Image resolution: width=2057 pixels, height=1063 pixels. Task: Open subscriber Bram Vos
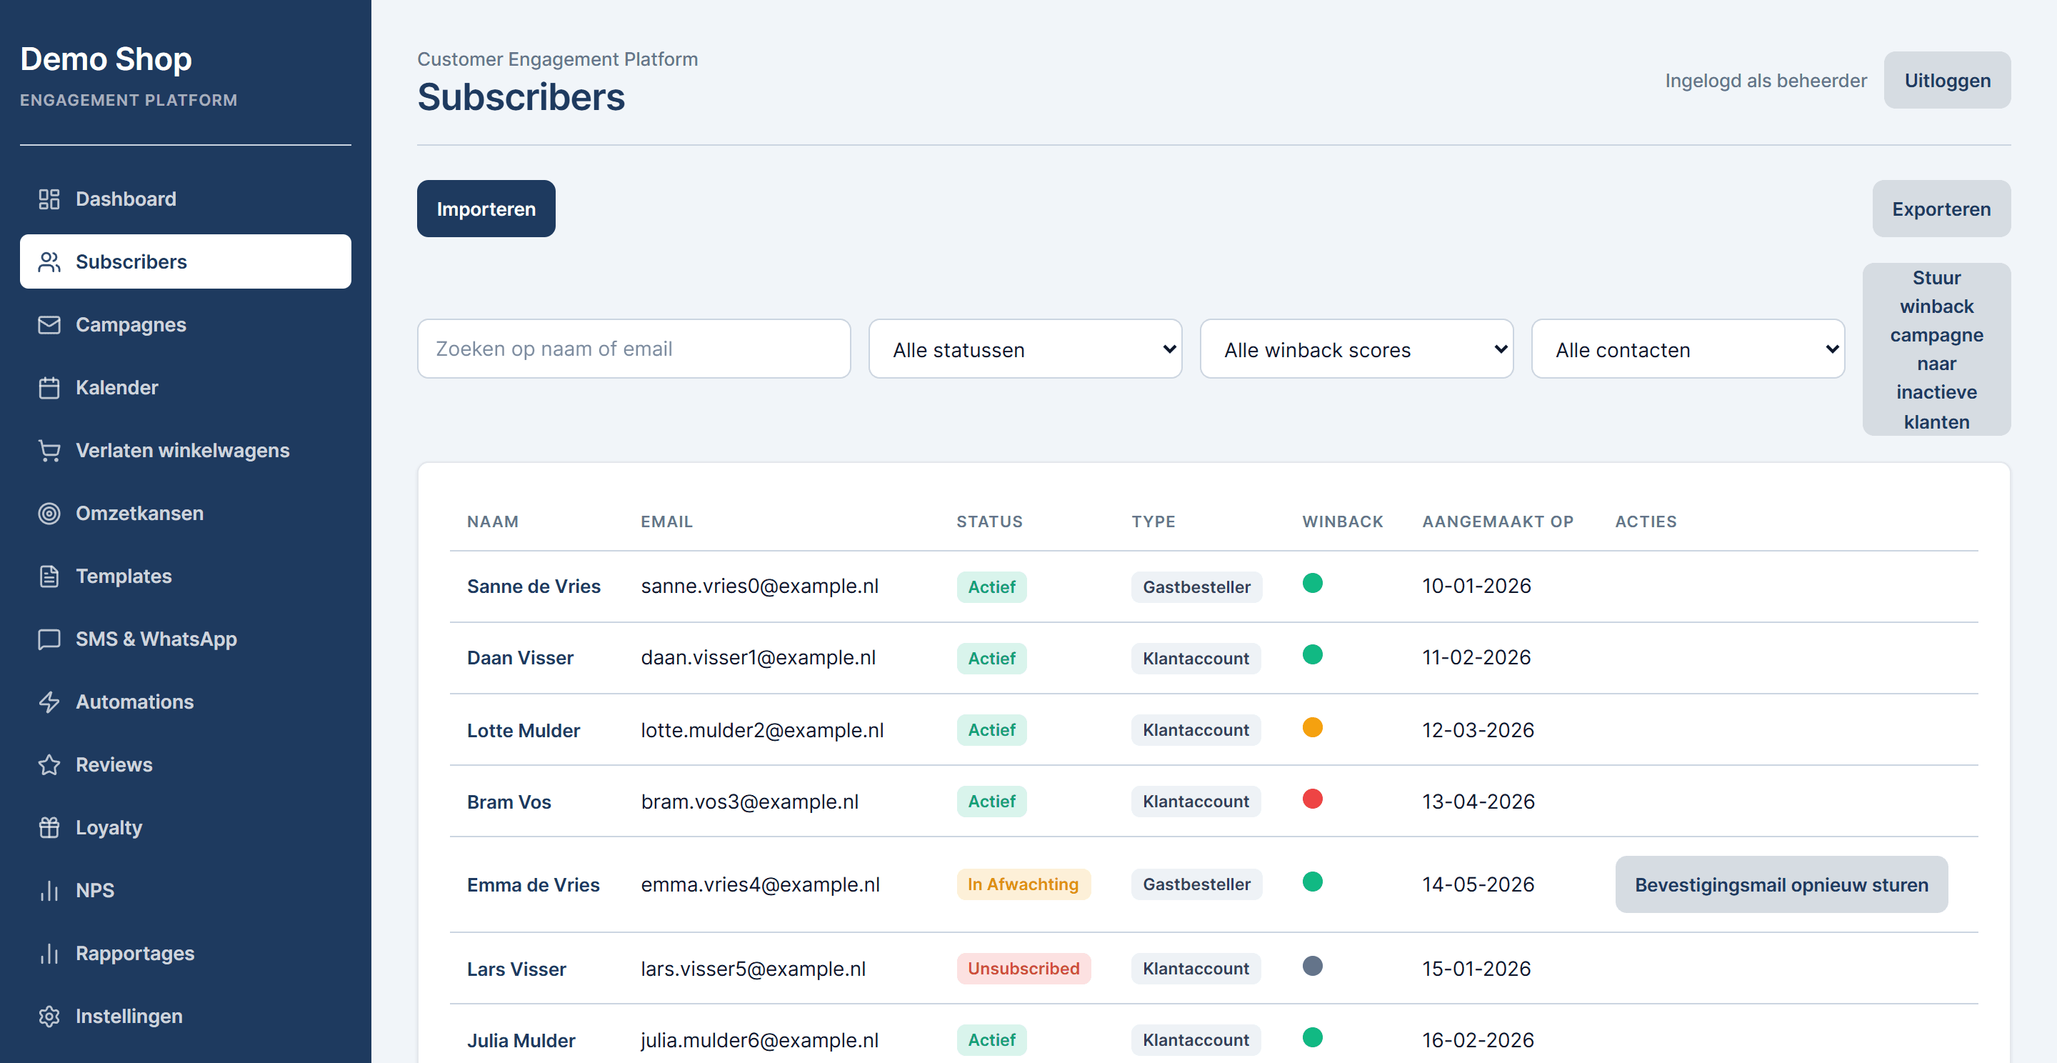509,802
